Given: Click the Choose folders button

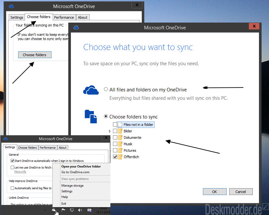Looking at the screenshot, I should click(35, 55).
